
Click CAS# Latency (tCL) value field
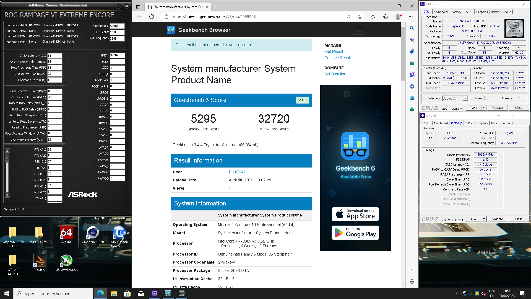point(55,56)
